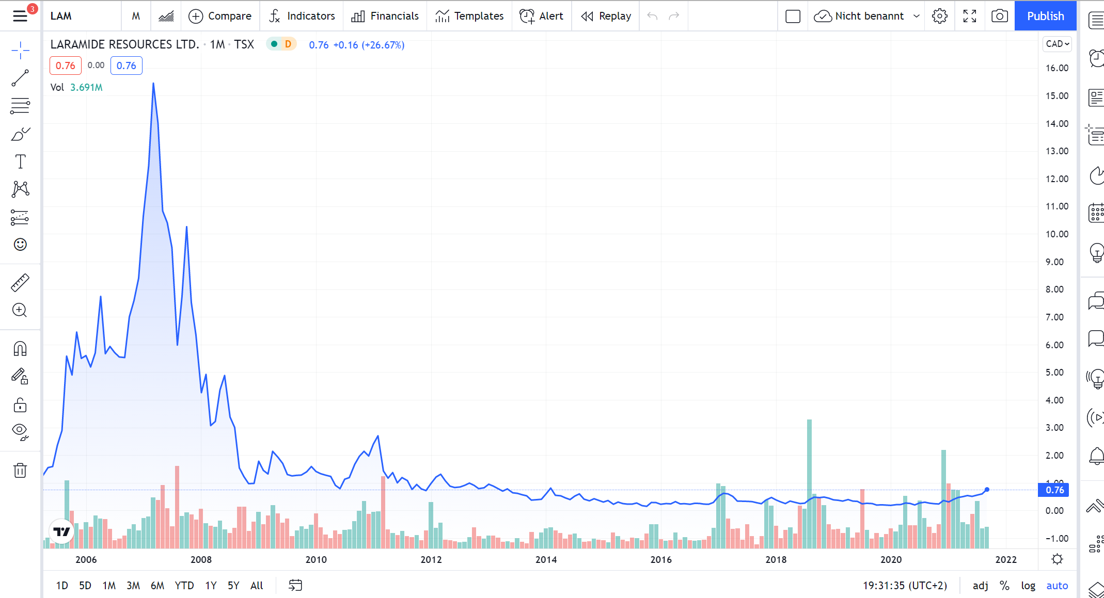
Task: Select the brush drawing tool
Action: (x=20, y=134)
